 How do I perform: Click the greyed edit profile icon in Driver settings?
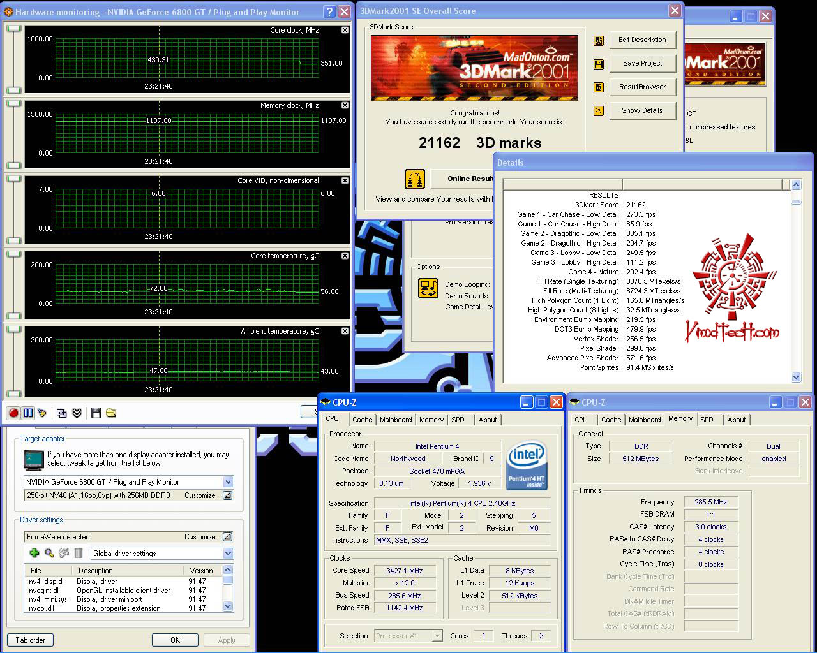point(64,553)
